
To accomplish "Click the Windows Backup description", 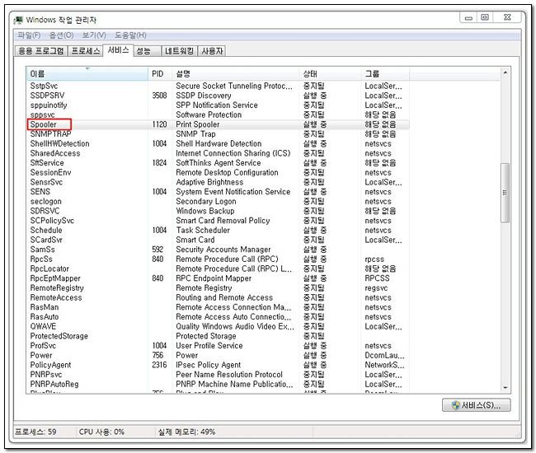I will (x=205, y=211).
